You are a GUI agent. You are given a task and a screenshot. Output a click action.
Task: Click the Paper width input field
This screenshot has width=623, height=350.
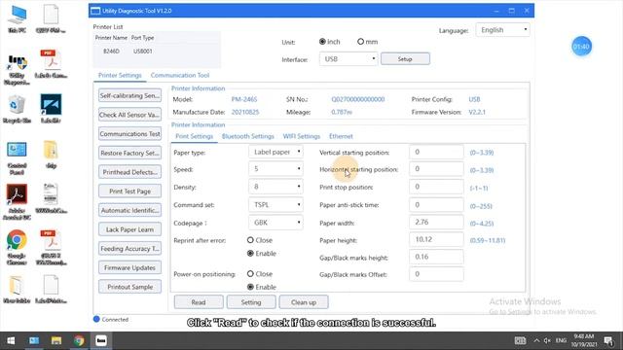[436, 223]
